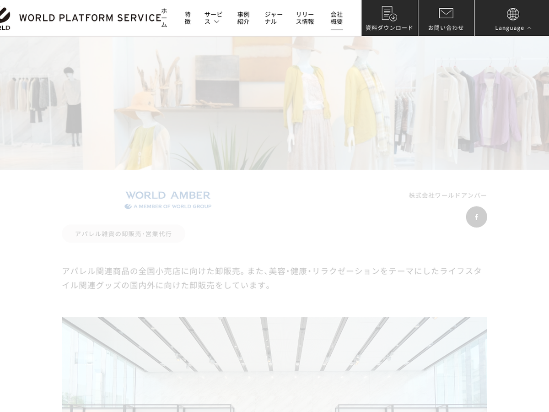The image size is (549, 412).
Task: Open the ジャーナル navigation link
Action: click(273, 18)
